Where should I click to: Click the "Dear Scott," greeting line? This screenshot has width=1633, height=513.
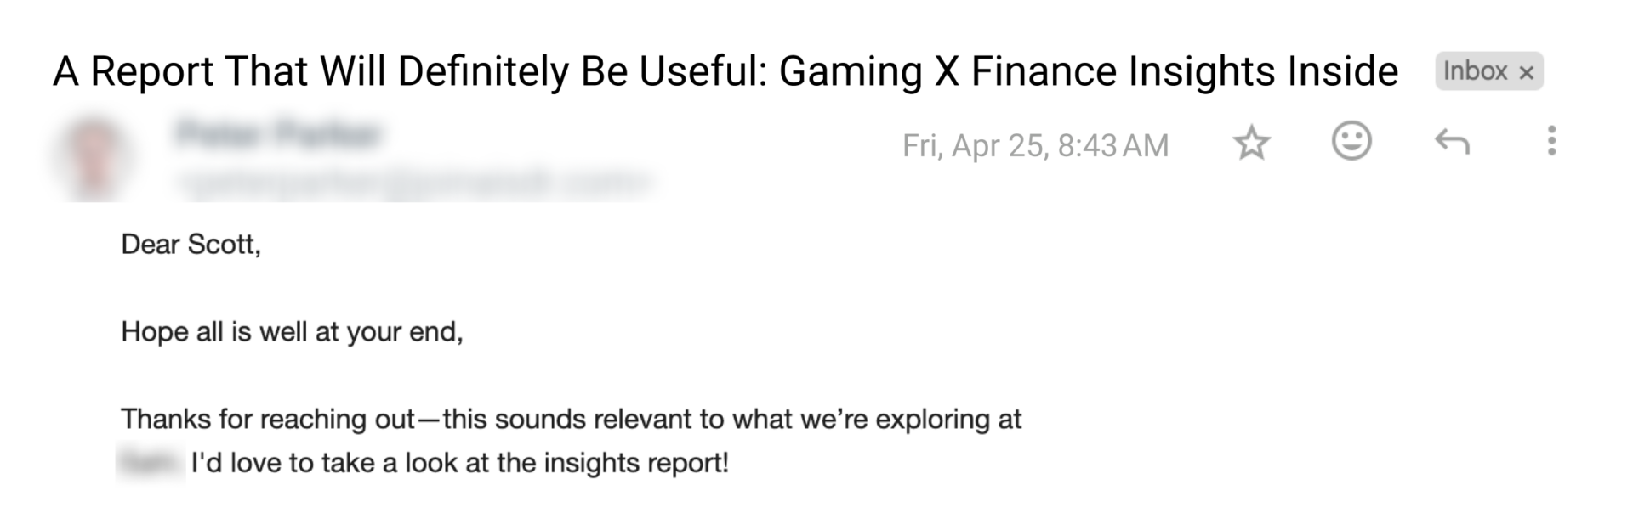pyautogui.click(x=191, y=245)
